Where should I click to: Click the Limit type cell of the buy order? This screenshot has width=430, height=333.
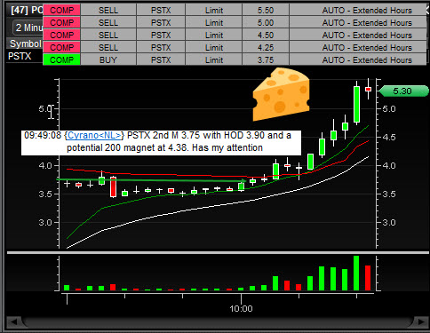(214, 59)
